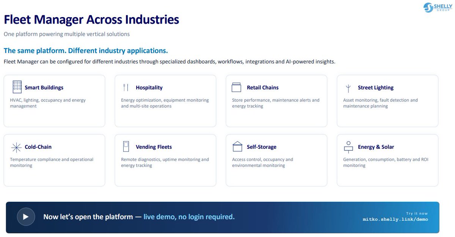Click the Fleet Manager Across Industries title
Screen dimensions: 455x237
91,19
